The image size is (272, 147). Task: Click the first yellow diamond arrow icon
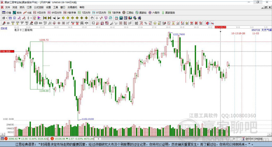63,18
